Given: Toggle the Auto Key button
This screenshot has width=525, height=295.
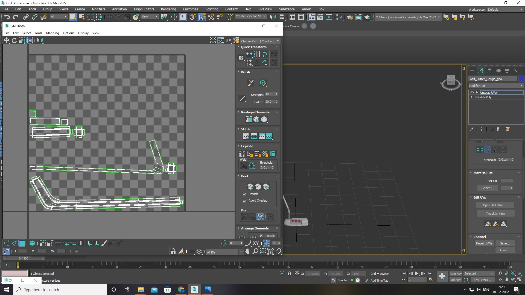Looking at the screenshot, I should click(456, 274).
